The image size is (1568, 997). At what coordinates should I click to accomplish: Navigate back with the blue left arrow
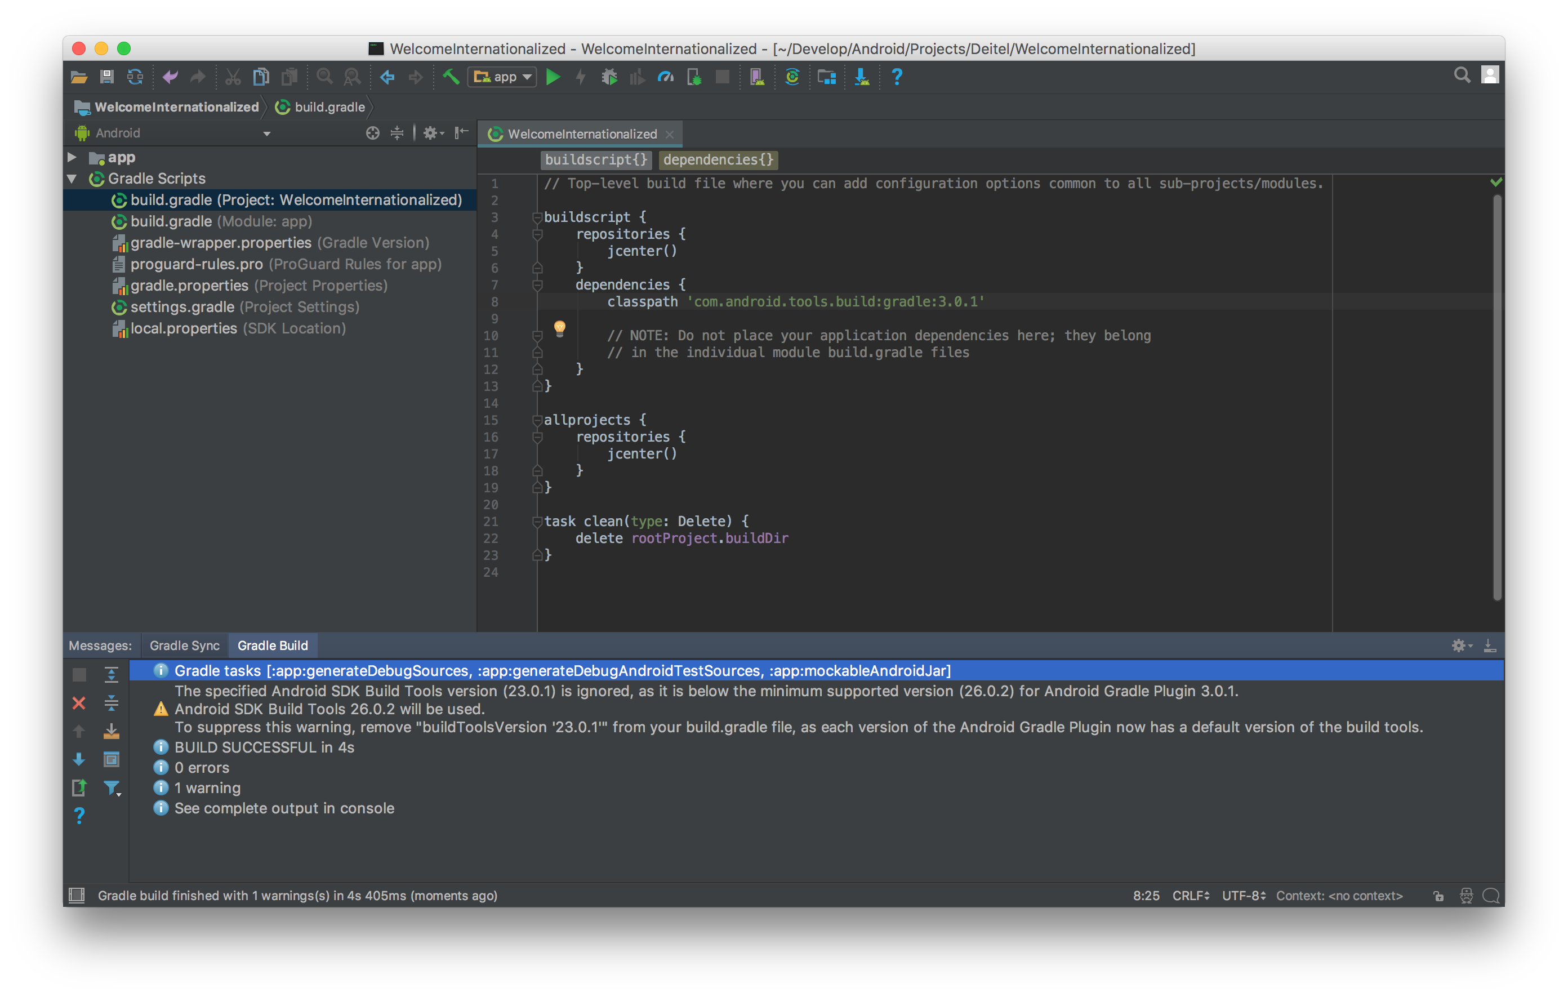387,78
